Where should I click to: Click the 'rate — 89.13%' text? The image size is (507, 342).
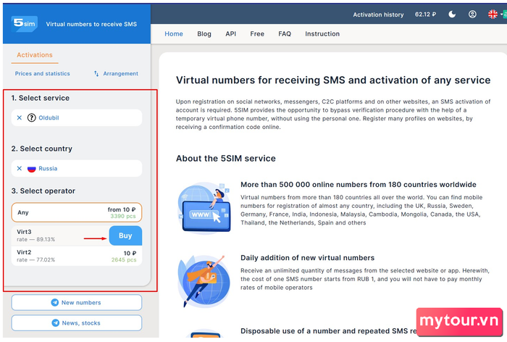click(36, 239)
